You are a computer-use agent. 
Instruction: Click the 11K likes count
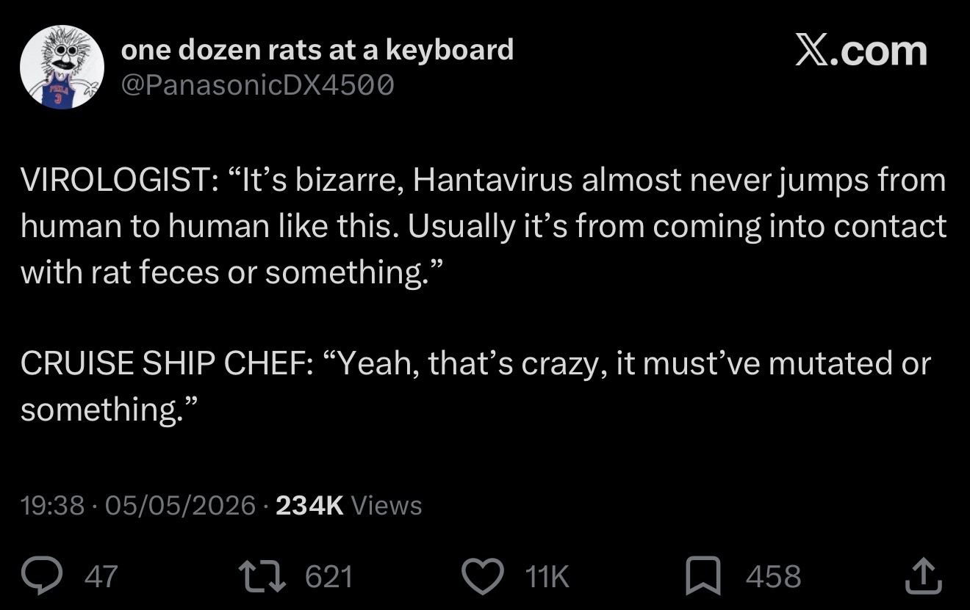click(548, 577)
